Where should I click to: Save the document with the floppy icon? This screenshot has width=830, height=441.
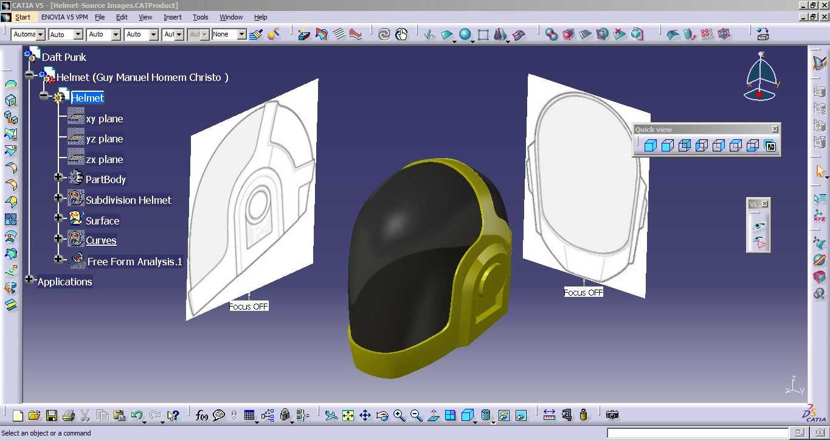click(x=52, y=415)
